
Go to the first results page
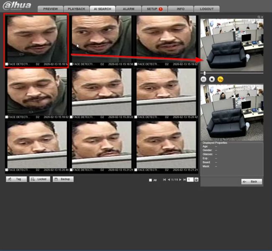(x=164, y=180)
